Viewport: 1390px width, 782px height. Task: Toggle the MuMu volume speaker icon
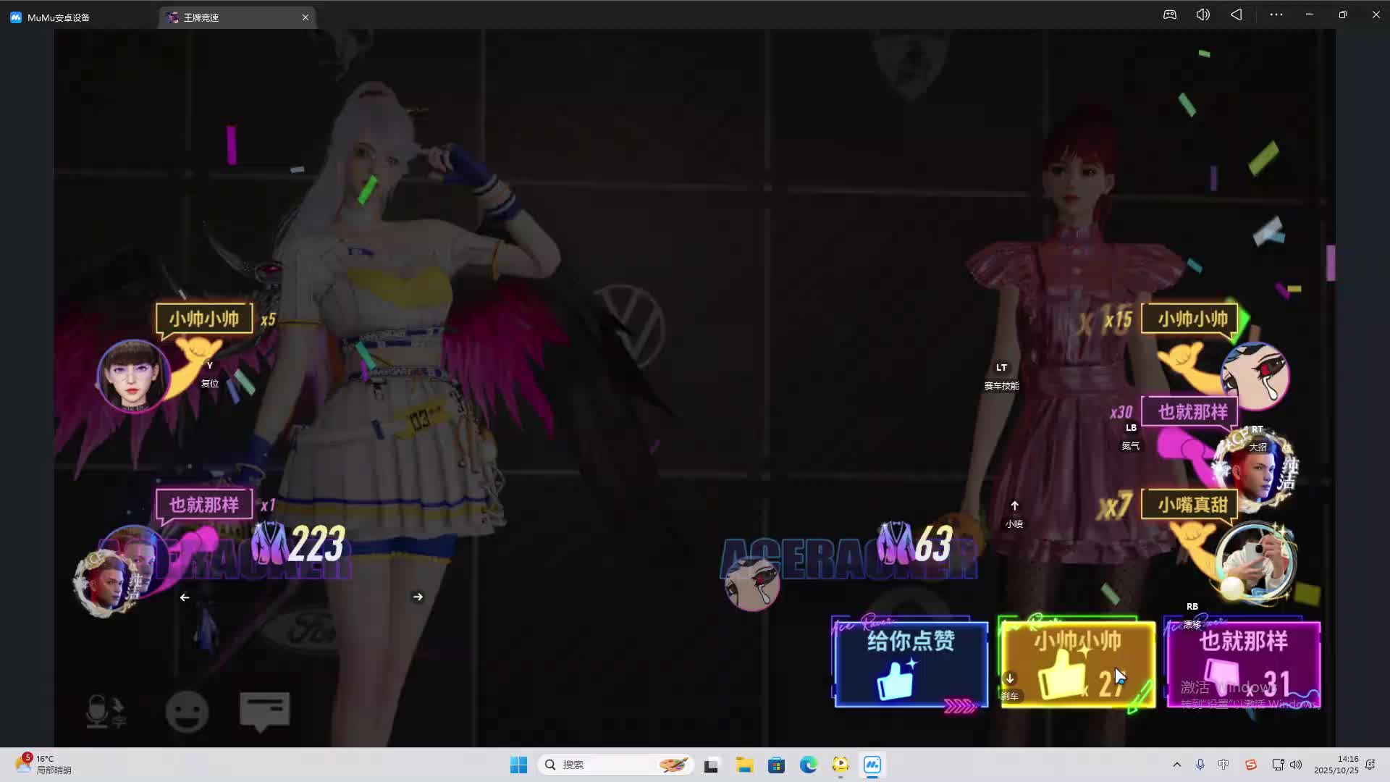(1202, 14)
